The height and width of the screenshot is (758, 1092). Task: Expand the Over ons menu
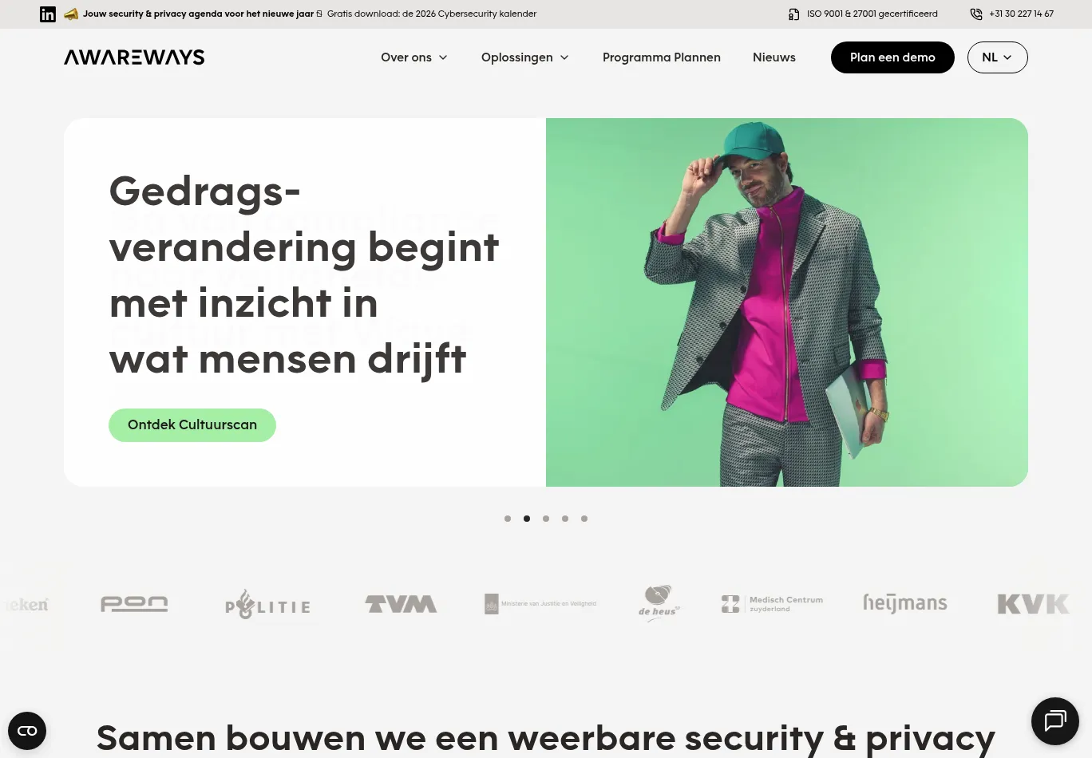click(x=414, y=57)
